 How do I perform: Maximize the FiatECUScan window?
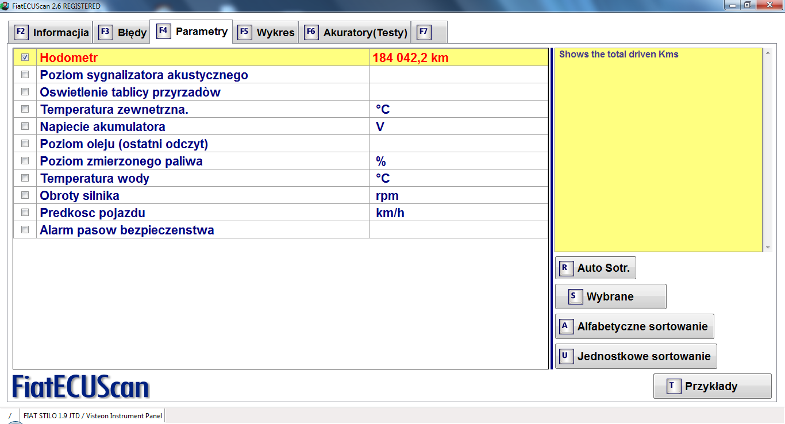pyautogui.click(x=747, y=5)
